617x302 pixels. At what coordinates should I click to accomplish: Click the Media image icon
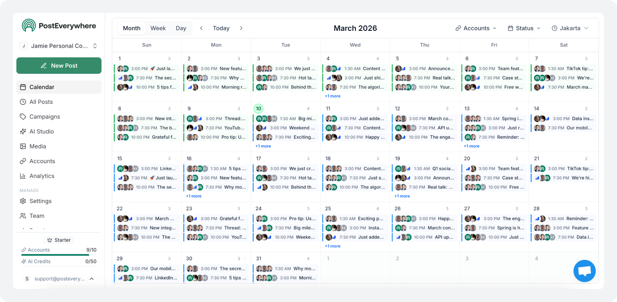click(23, 146)
